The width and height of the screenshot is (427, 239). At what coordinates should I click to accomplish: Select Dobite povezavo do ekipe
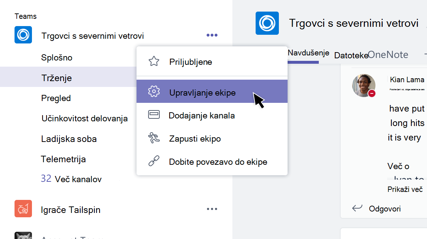click(212, 162)
